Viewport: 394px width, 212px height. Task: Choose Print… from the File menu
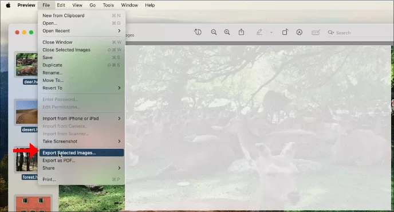click(x=81, y=179)
